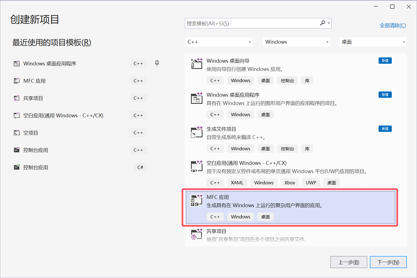Open the C++ language filter dropdown
This screenshot has width=417, height=278.
click(219, 42)
